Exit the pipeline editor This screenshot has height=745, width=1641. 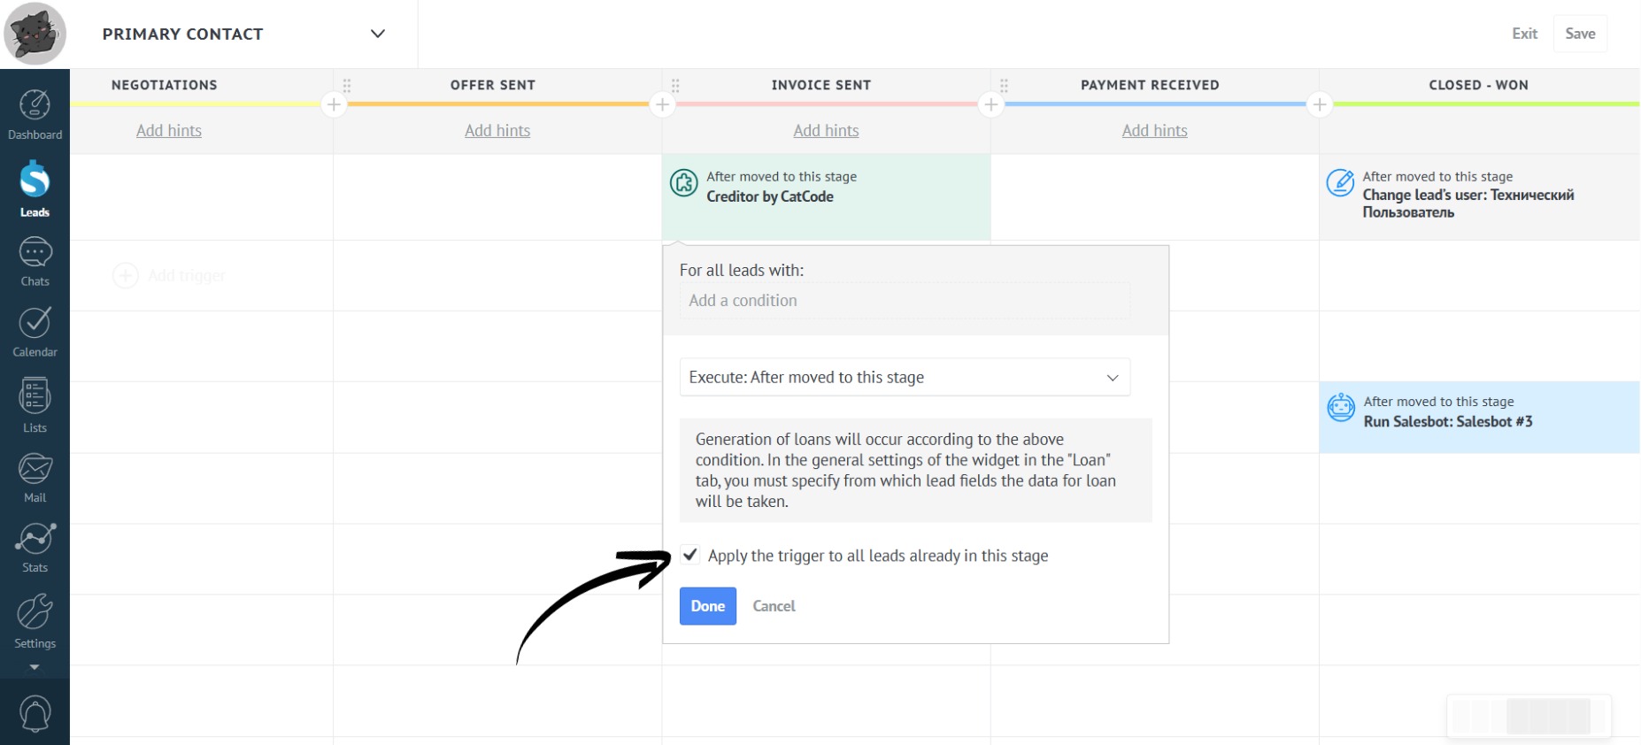pos(1524,34)
